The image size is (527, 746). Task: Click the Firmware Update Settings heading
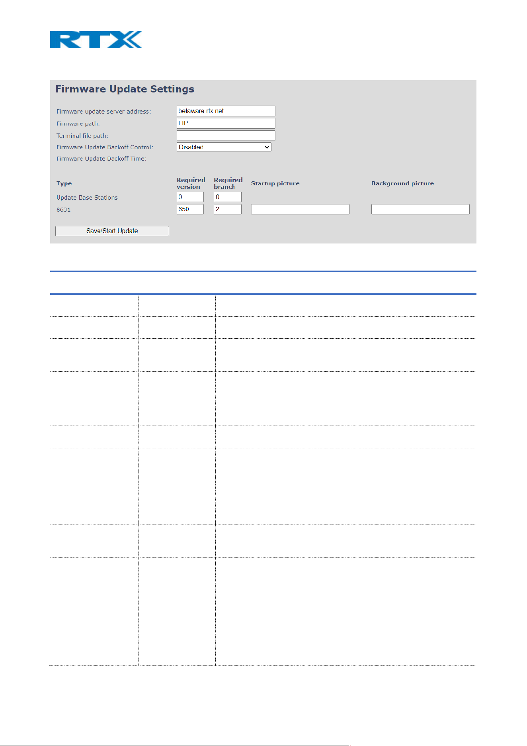point(125,89)
